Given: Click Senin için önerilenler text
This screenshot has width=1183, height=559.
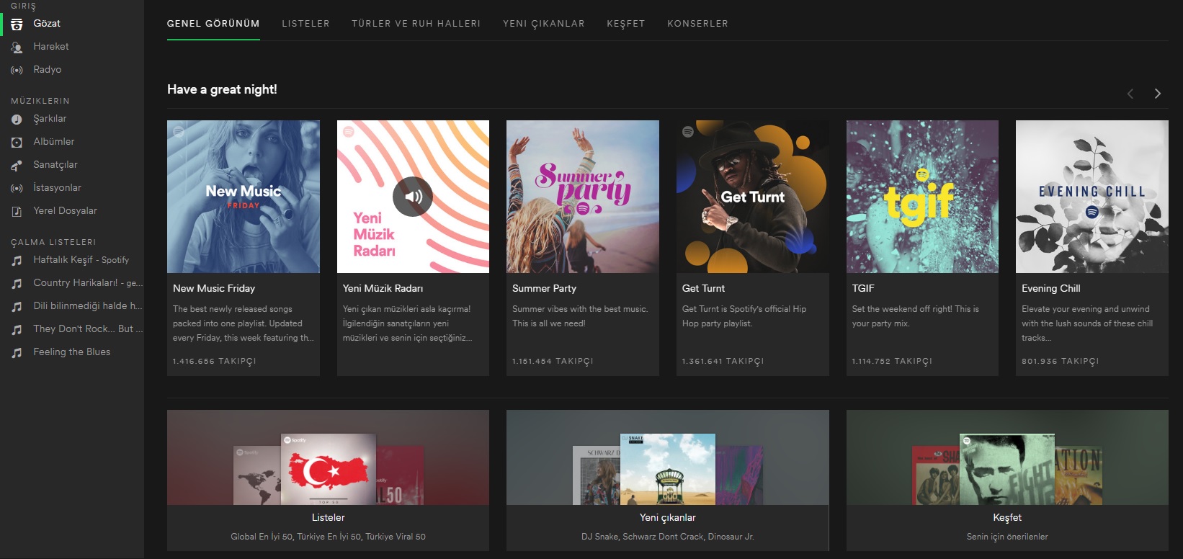Looking at the screenshot, I should point(1007,537).
